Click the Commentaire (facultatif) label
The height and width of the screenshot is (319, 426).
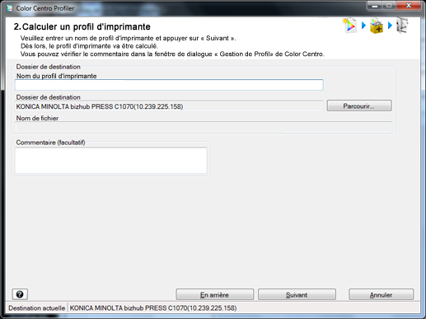(50, 143)
